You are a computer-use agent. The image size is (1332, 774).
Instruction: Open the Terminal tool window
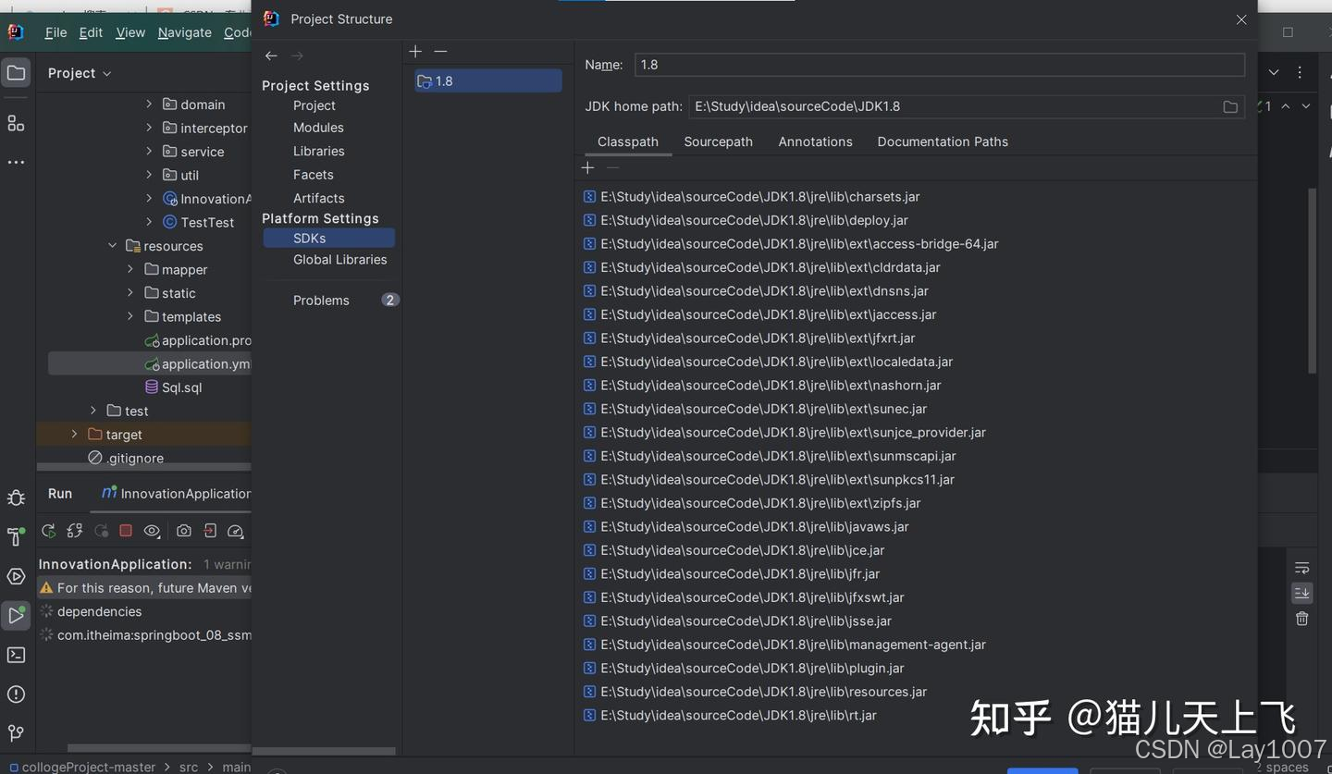pos(16,655)
